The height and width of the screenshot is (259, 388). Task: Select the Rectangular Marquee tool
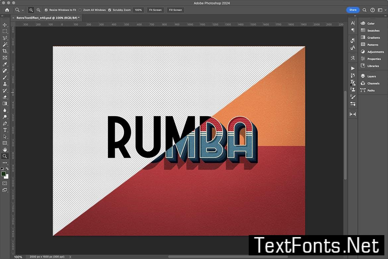(5, 32)
